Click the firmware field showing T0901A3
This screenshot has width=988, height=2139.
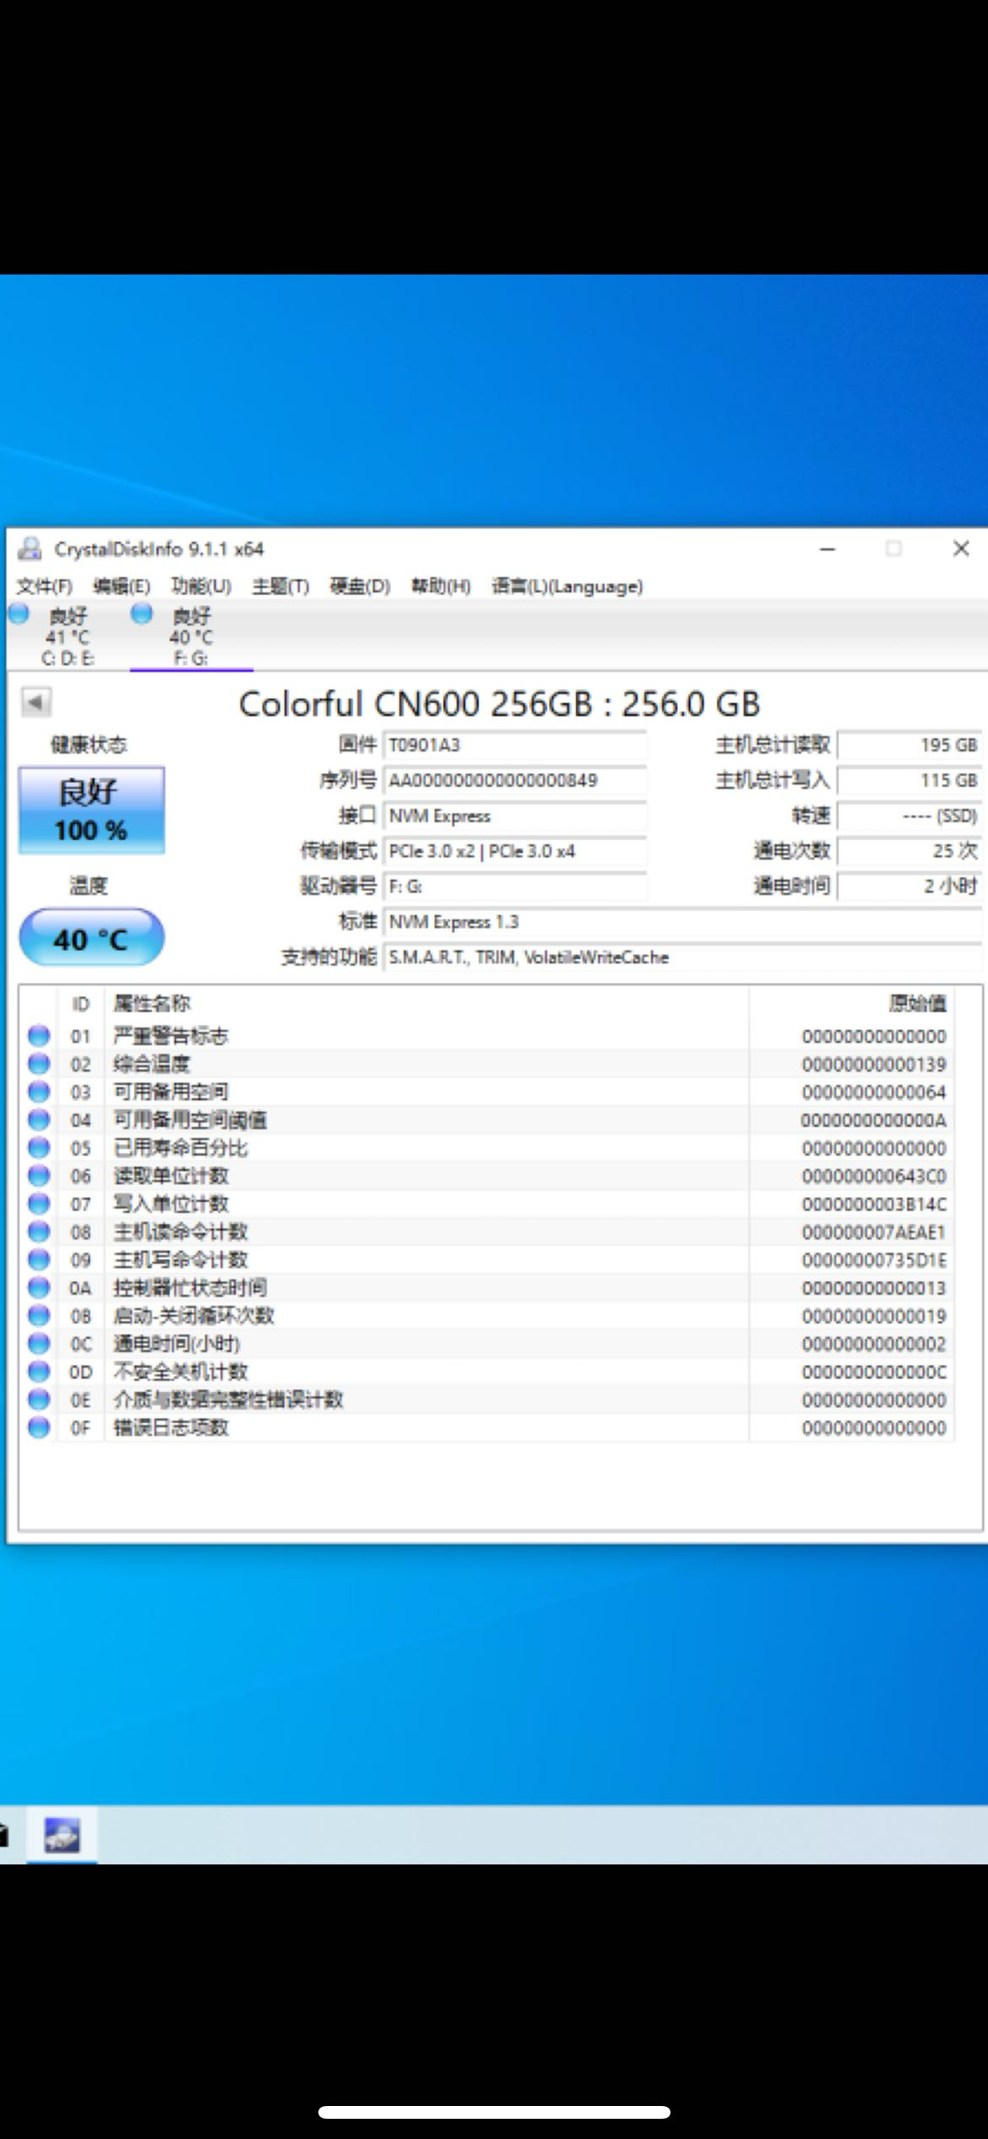coord(515,745)
